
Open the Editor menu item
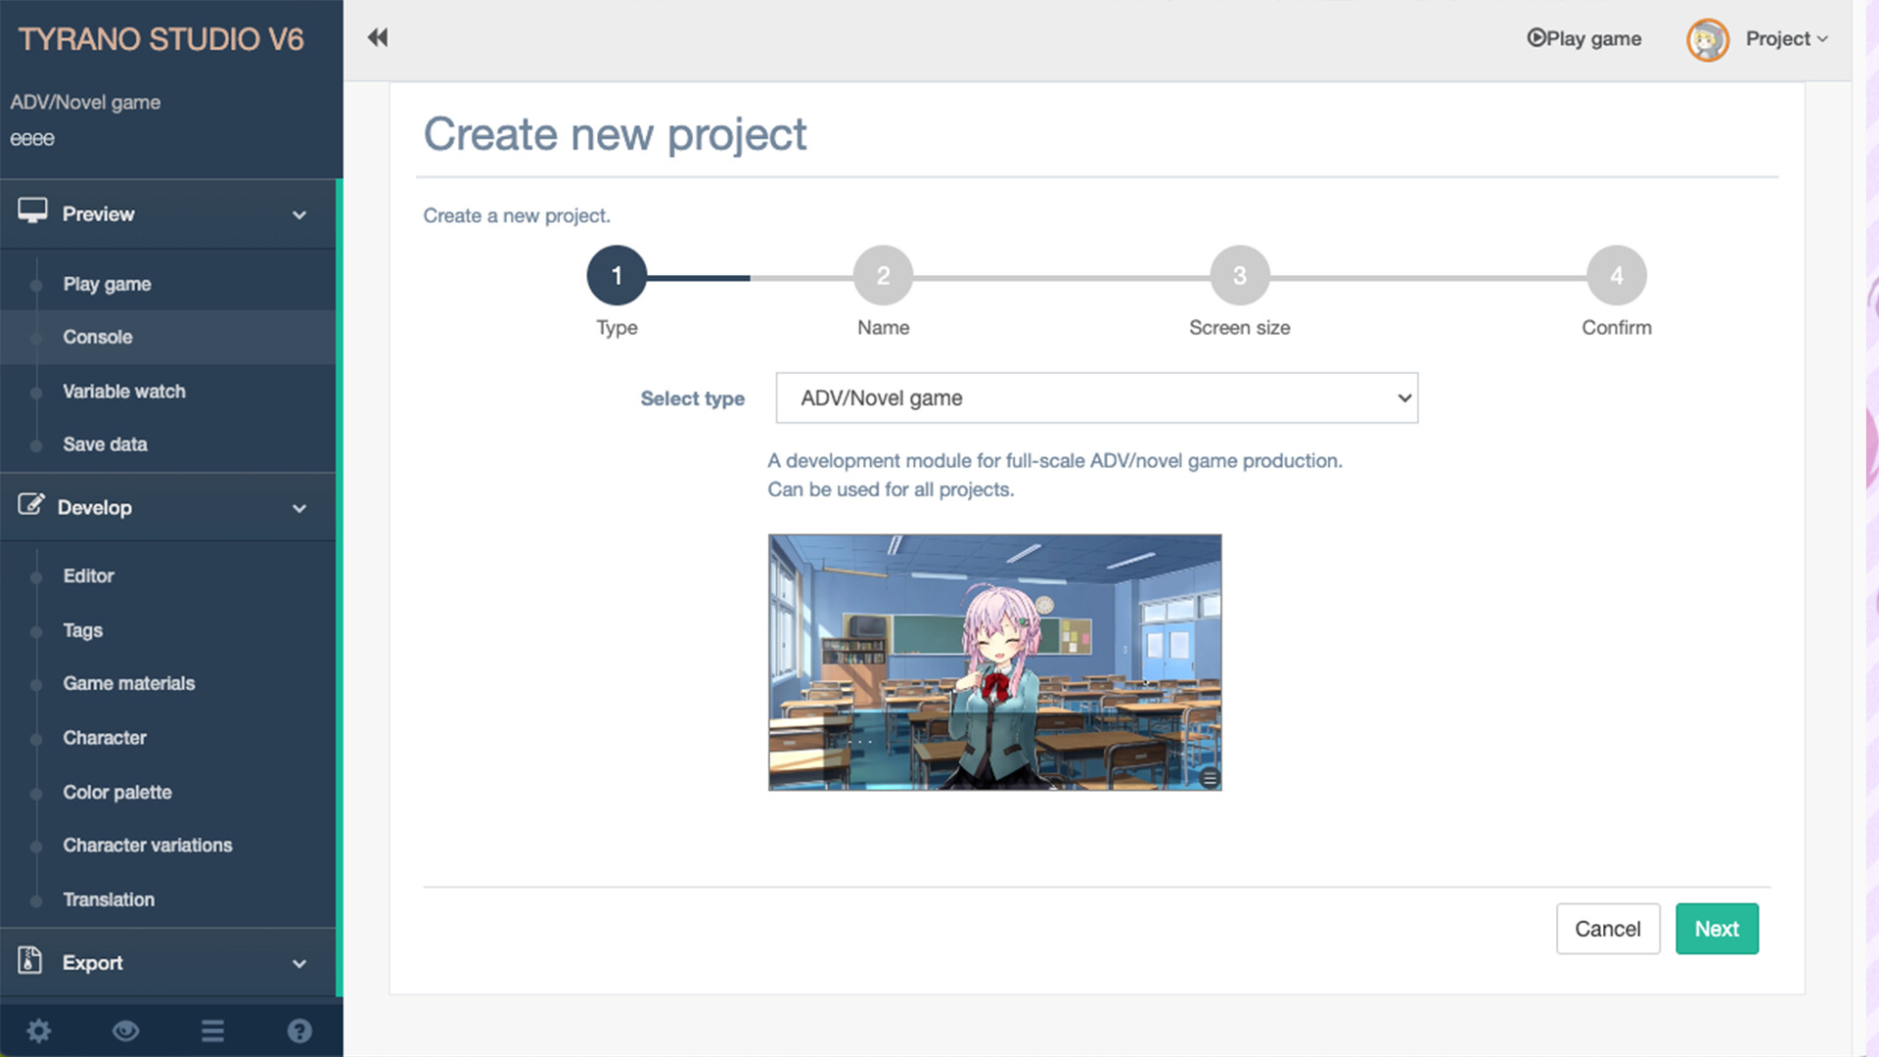pos(88,575)
